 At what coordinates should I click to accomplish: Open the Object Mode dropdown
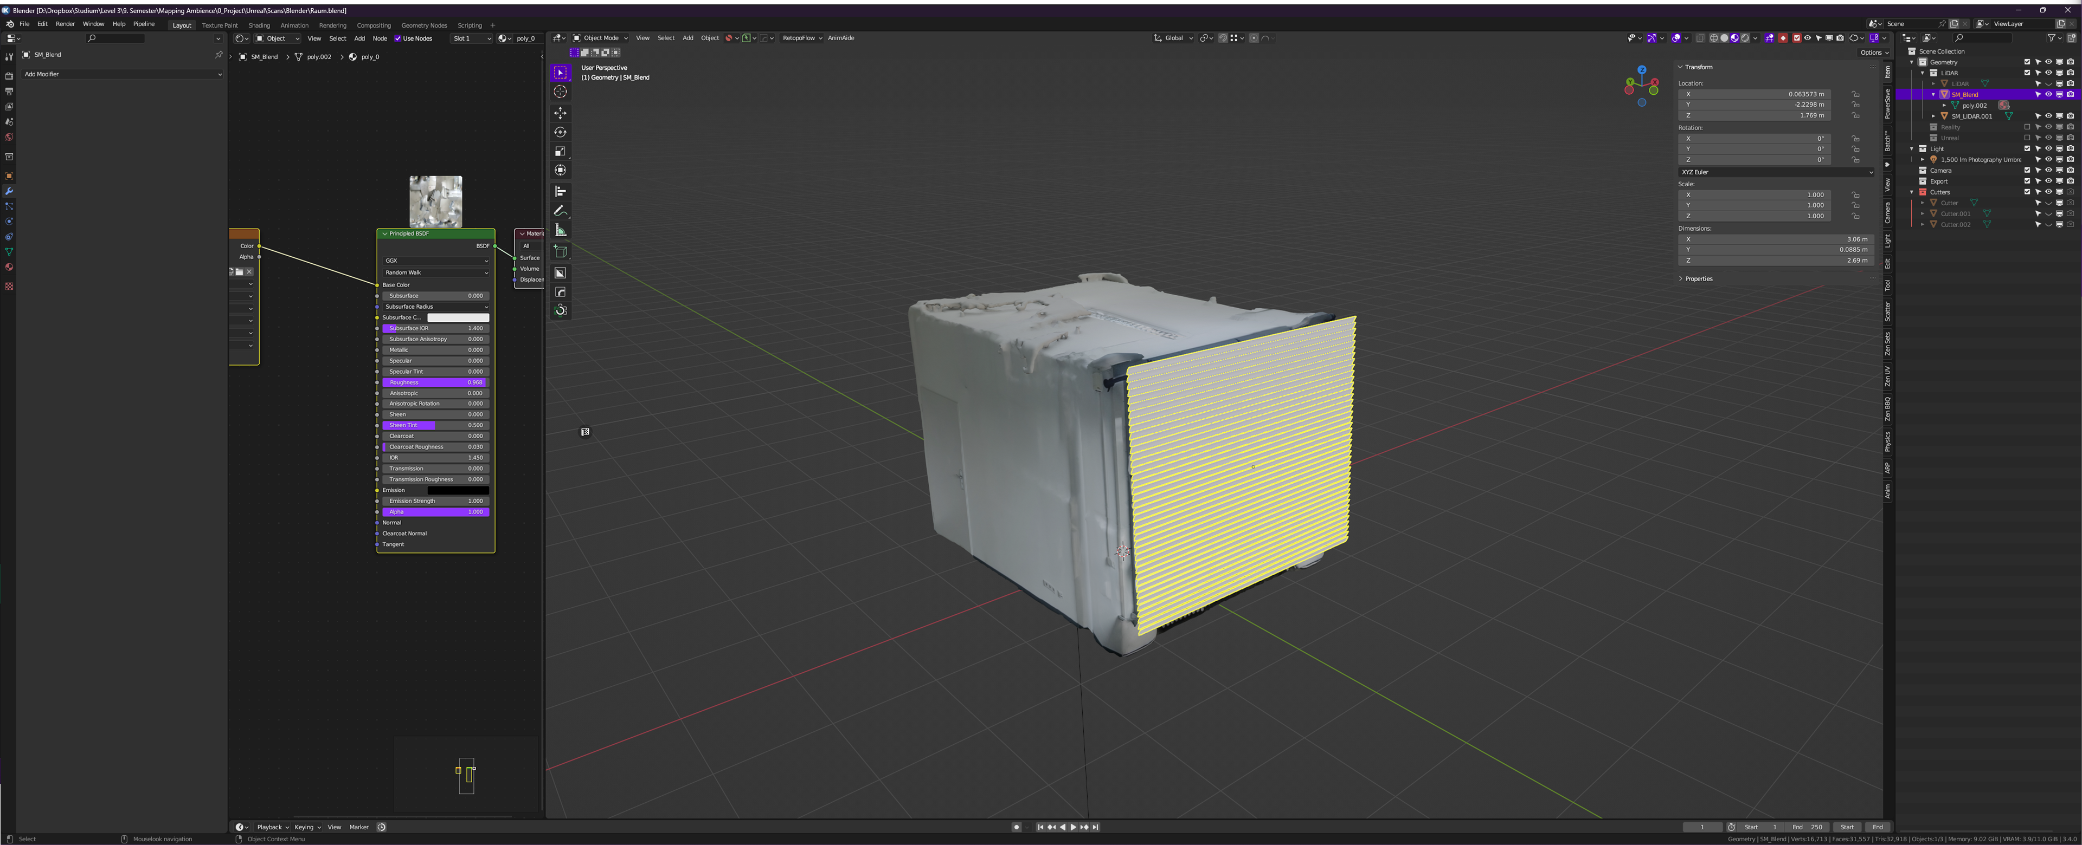click(x=600, y=38)
